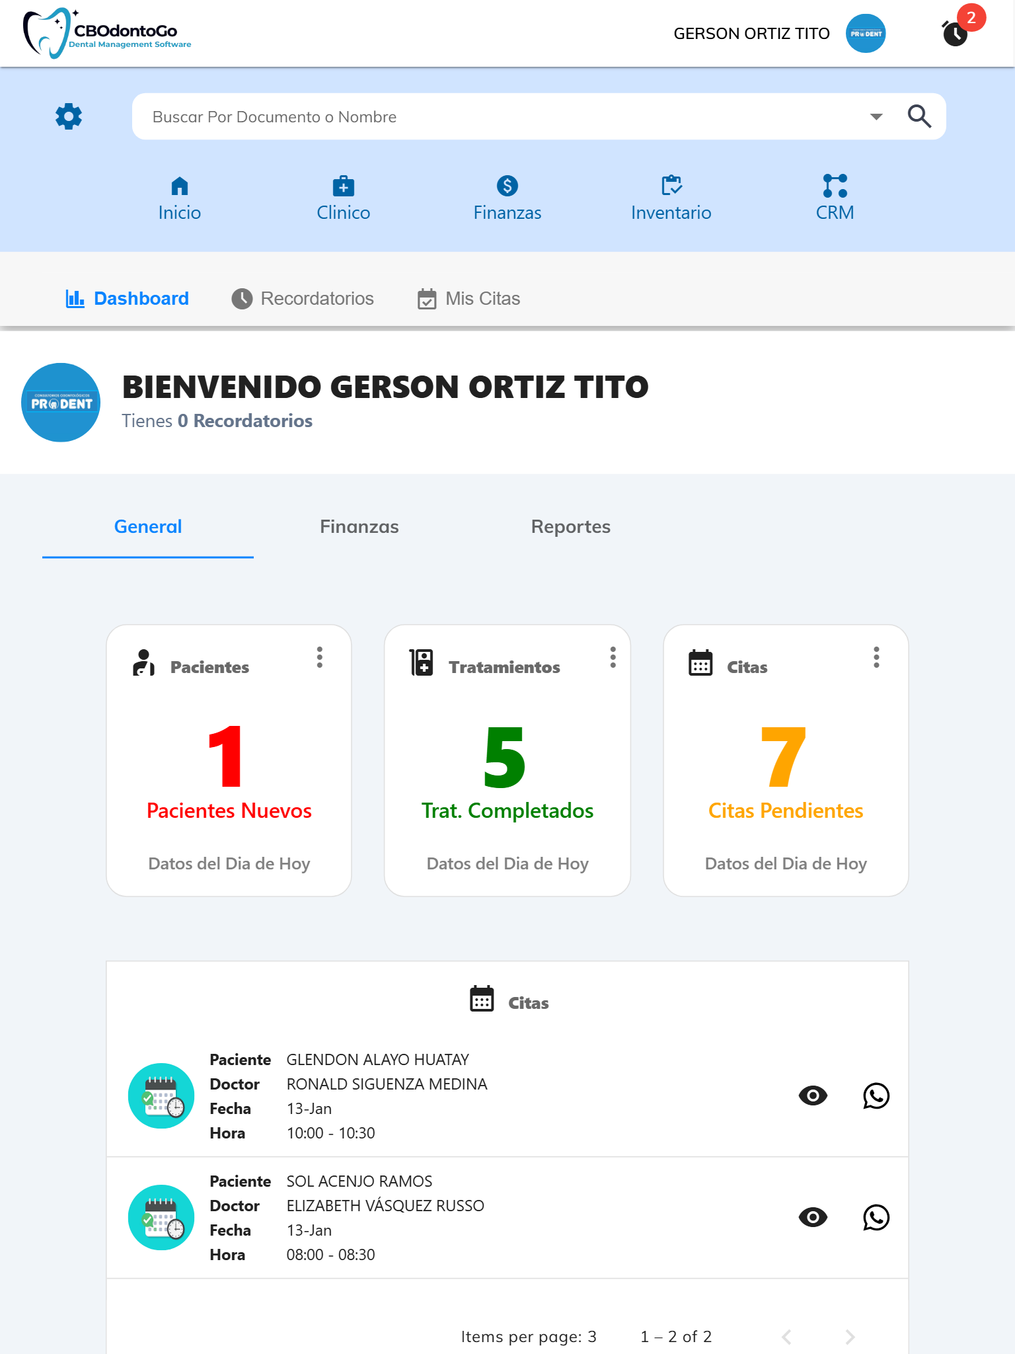
Task: Click the Citas list header calendar icon
Action: pyautogui.click(x=482, y=998)
